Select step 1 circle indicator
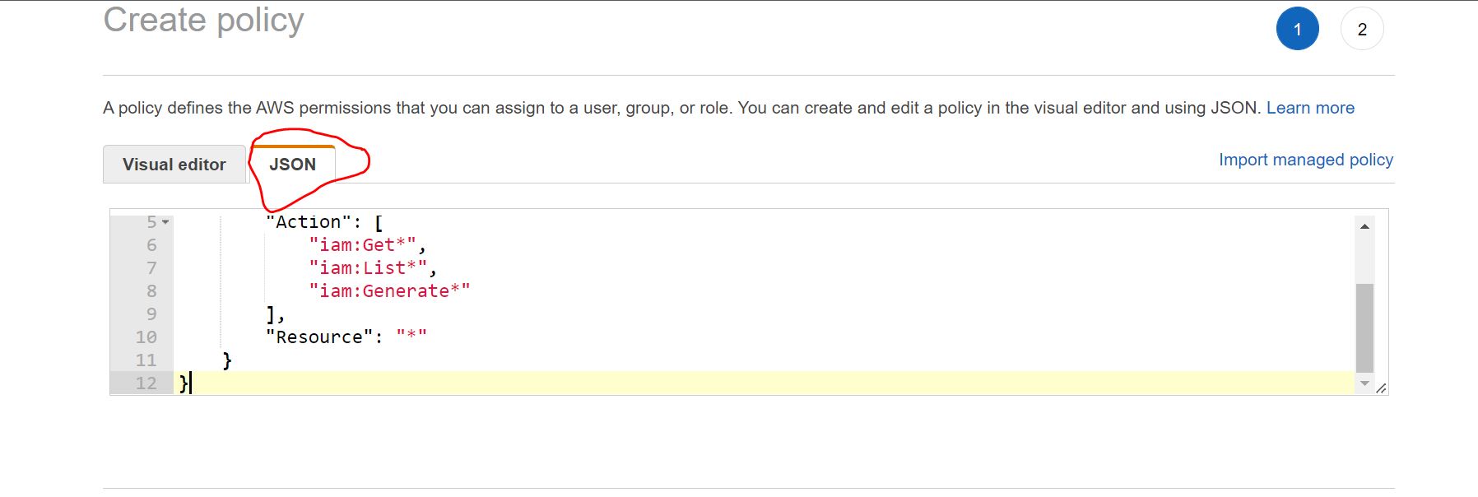Viewport: 1478px width, 497px height. coord(1298,29)
